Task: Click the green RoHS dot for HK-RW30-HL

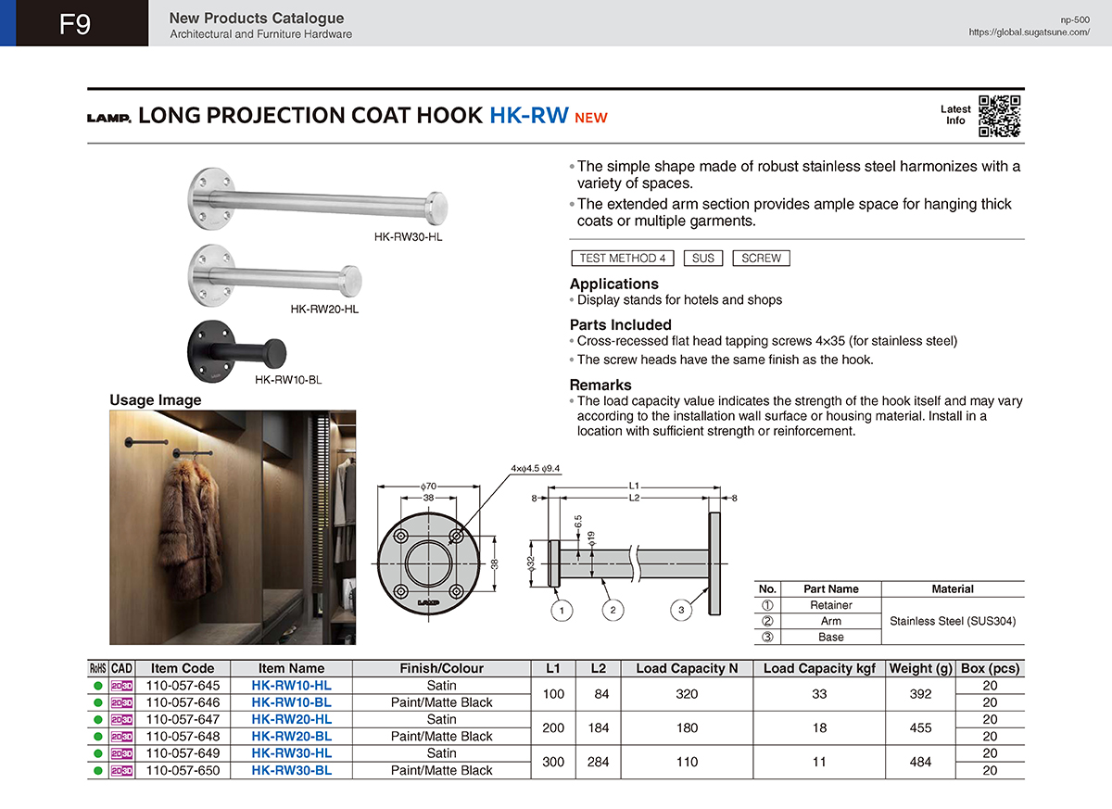Action: click(97, 753)
